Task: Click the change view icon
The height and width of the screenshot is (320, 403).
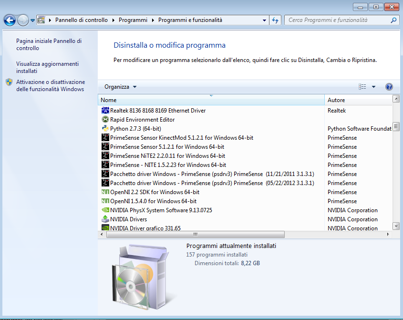Action: click(362, 87)
